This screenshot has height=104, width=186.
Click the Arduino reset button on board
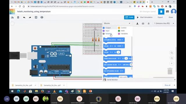[x=35, y=48]
